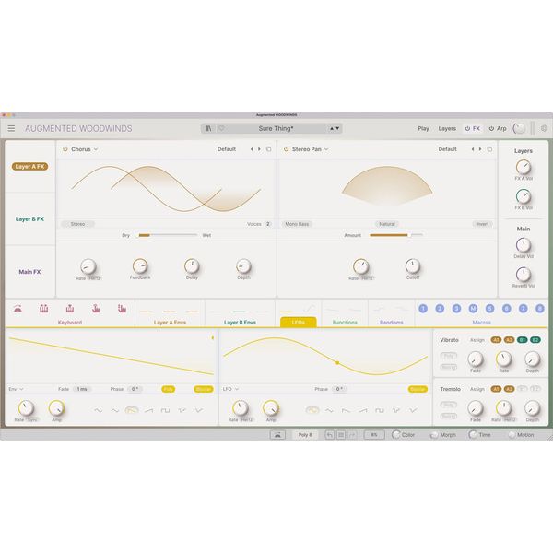Toggle Mono Bass on Stereo Pan
Image resolution: width=553 pixels, height=553 pixels.
[297, 224]
